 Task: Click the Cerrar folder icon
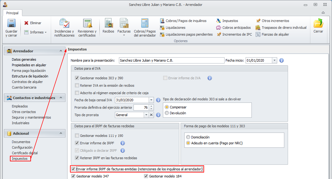318,23
